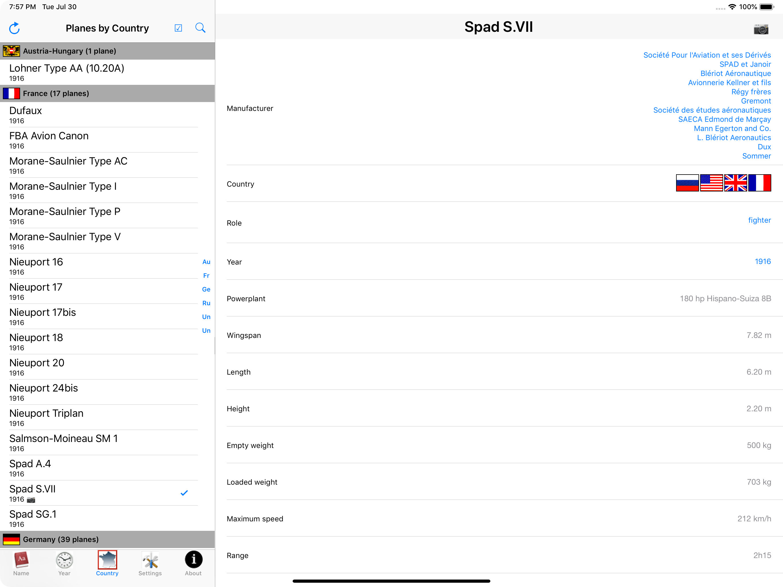
Task: Open the L. Blériot Aeronautics link
Action: point(734,138)
